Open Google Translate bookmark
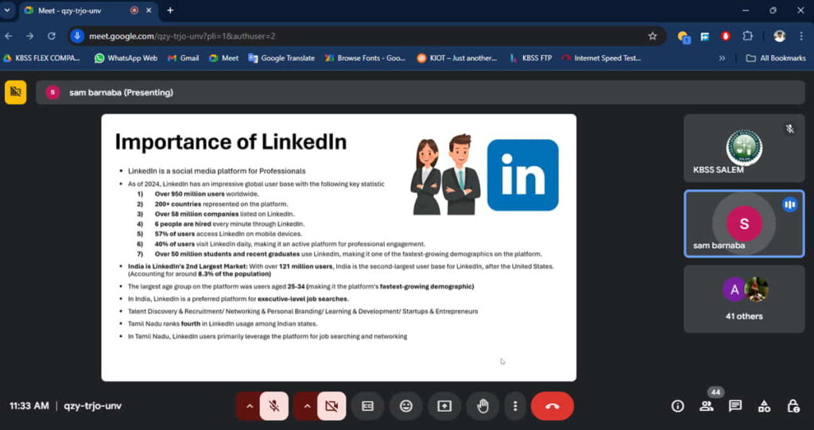The image size is (814, 430). click(x=281, y=58)
